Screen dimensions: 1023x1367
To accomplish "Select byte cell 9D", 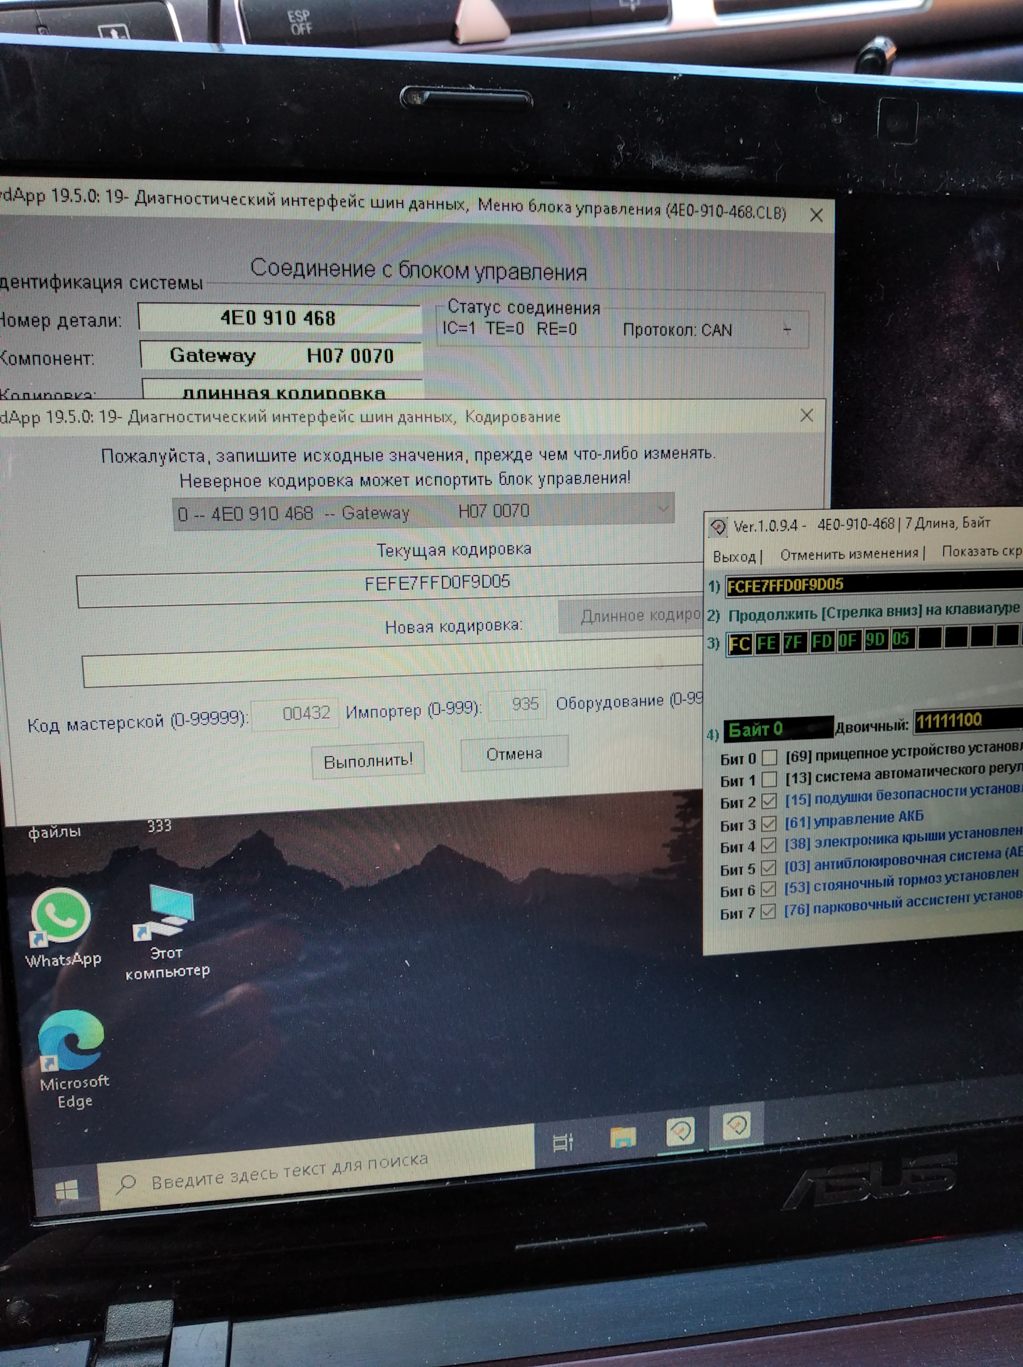I will pyautogui.click(x=875, y=639).
